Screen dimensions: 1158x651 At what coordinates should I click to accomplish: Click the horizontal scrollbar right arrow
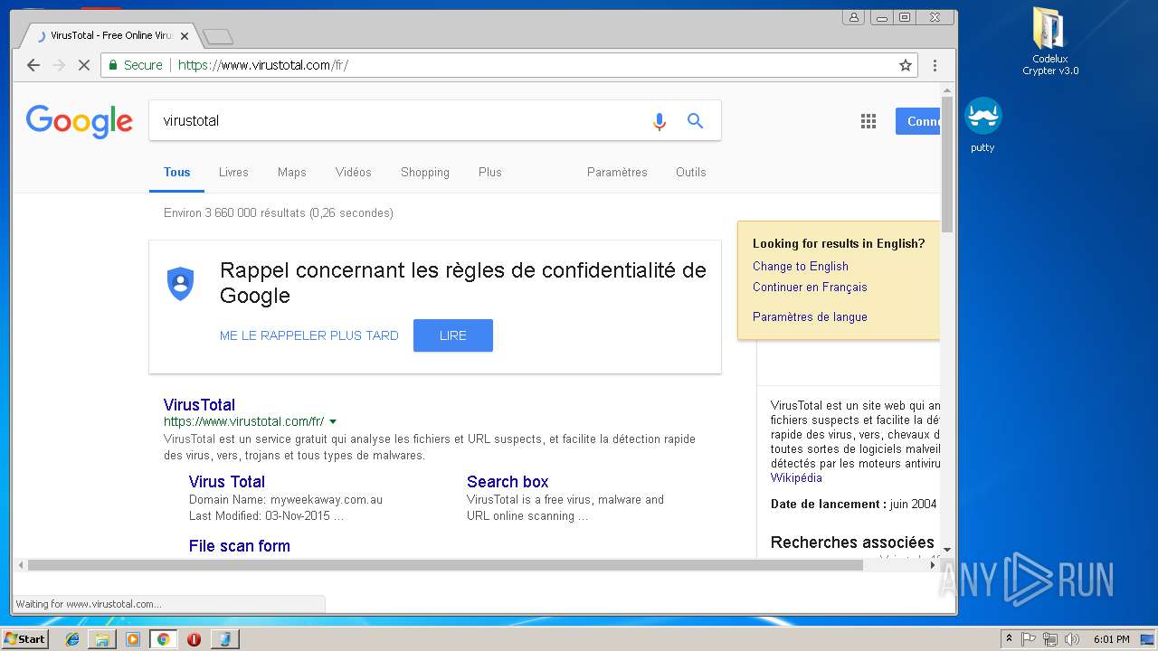(x=933, y=565)
